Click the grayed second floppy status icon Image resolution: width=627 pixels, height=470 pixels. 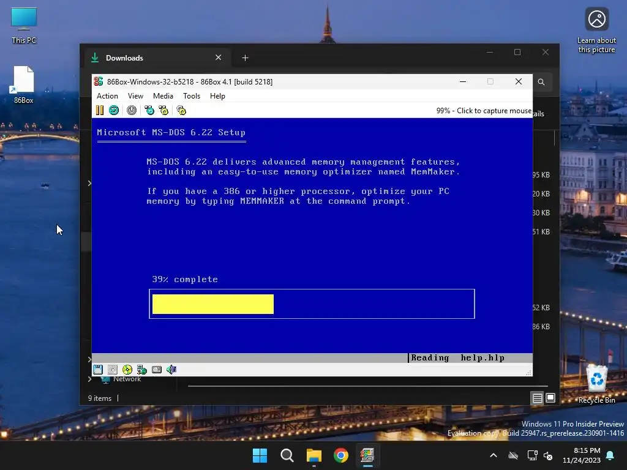click(113, 370)
